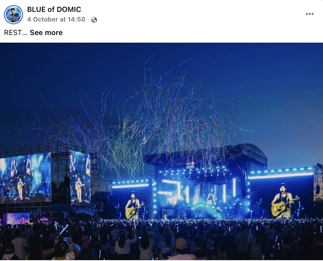The width and height of the screenshot is (323, 261).
Task: Open the concert photo in full view
Action: [161, 151]
